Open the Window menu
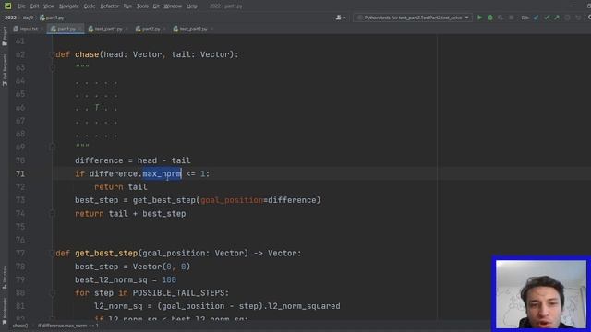 173,6
